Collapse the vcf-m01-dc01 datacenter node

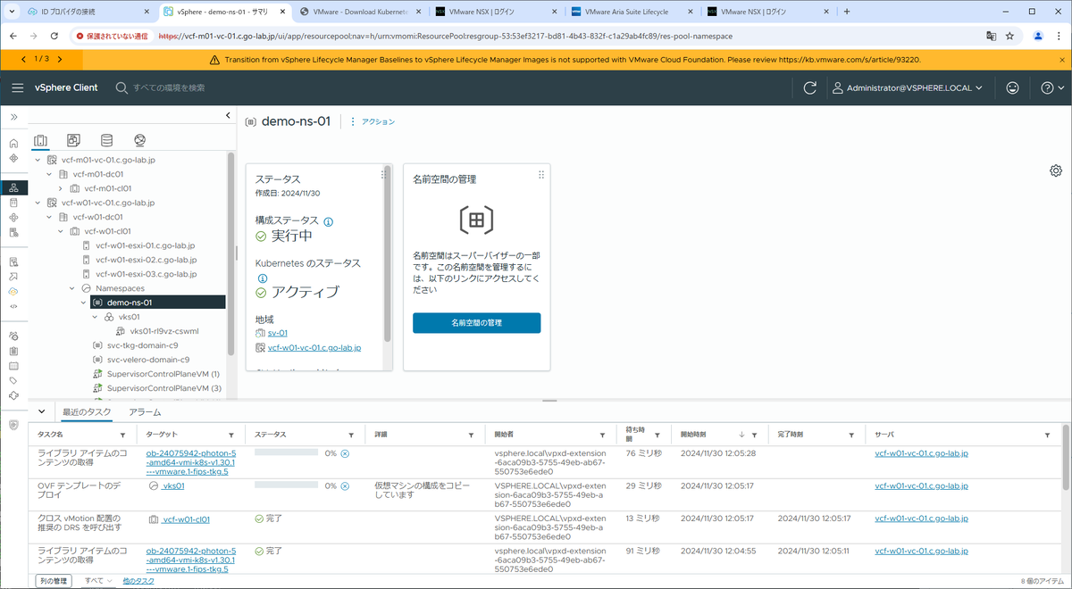(49, 174)
